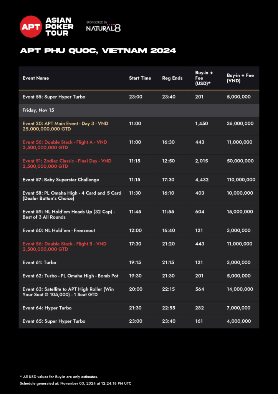This screenshot has width=278, height=394.
Task: Click the Reg Ends column header
Action: (x=172, y=78)
